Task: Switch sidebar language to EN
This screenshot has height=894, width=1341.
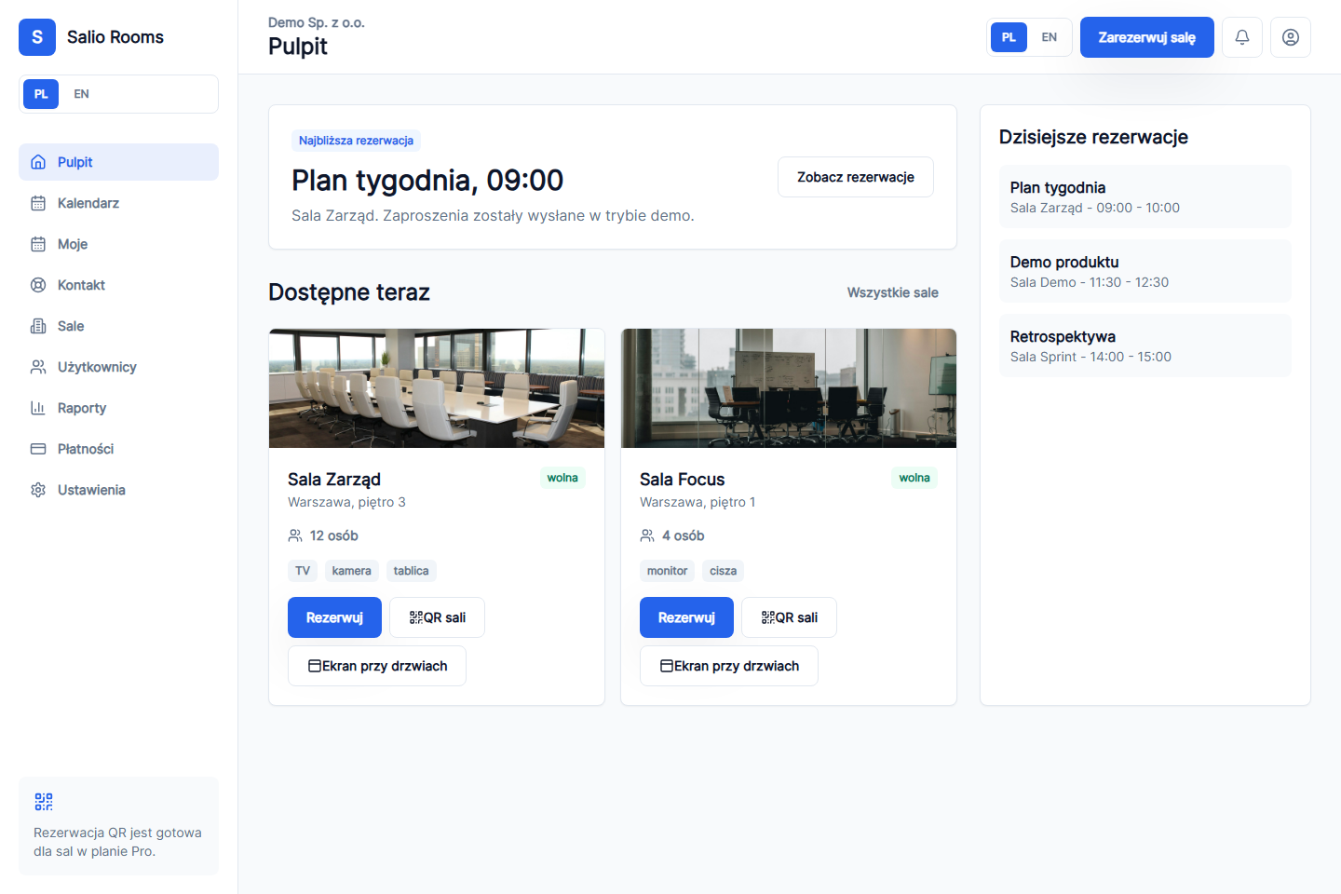Action: click(x=81, y=94)
